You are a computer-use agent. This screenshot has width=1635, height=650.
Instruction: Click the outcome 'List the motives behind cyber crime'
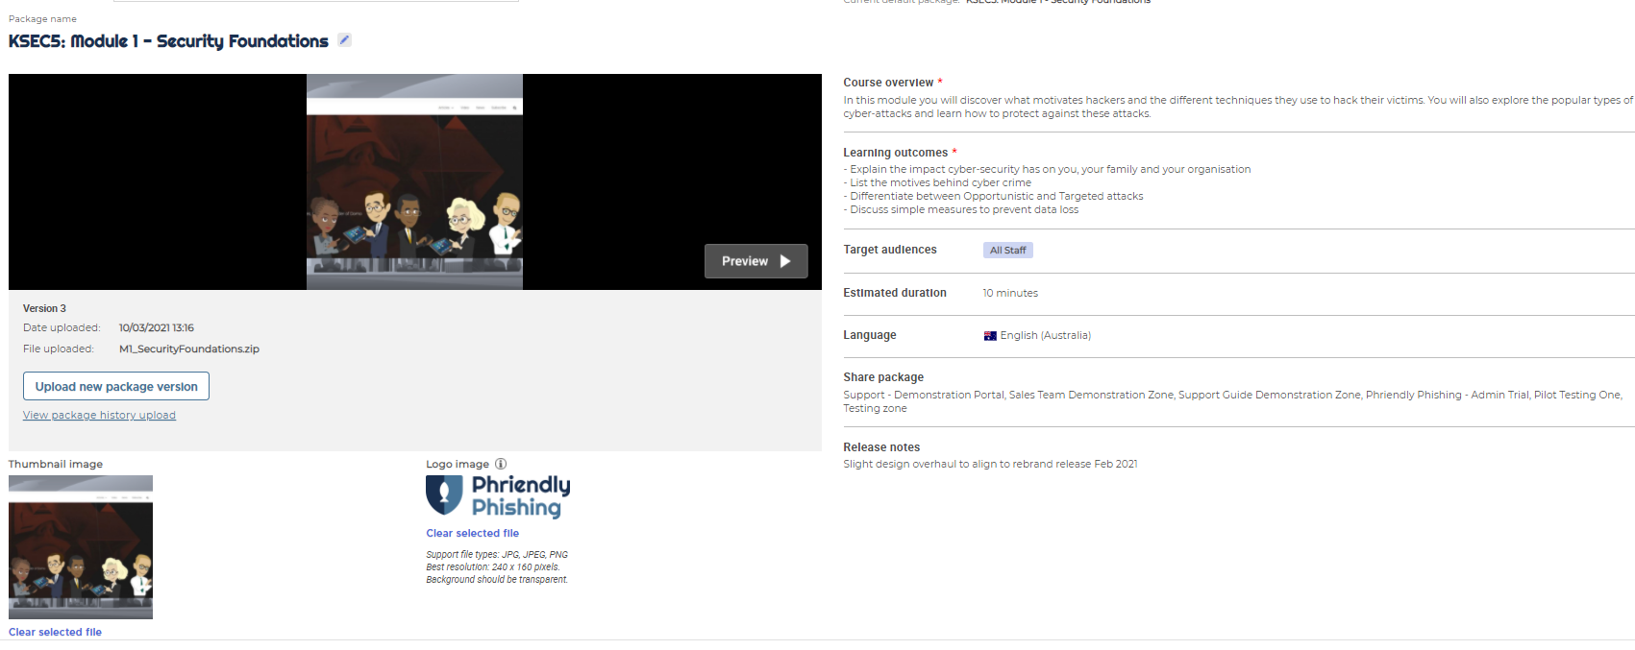click(x=937, y=183)
